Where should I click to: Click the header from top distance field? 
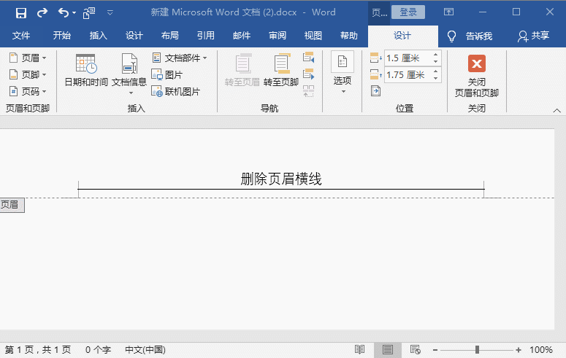point(408,58)
